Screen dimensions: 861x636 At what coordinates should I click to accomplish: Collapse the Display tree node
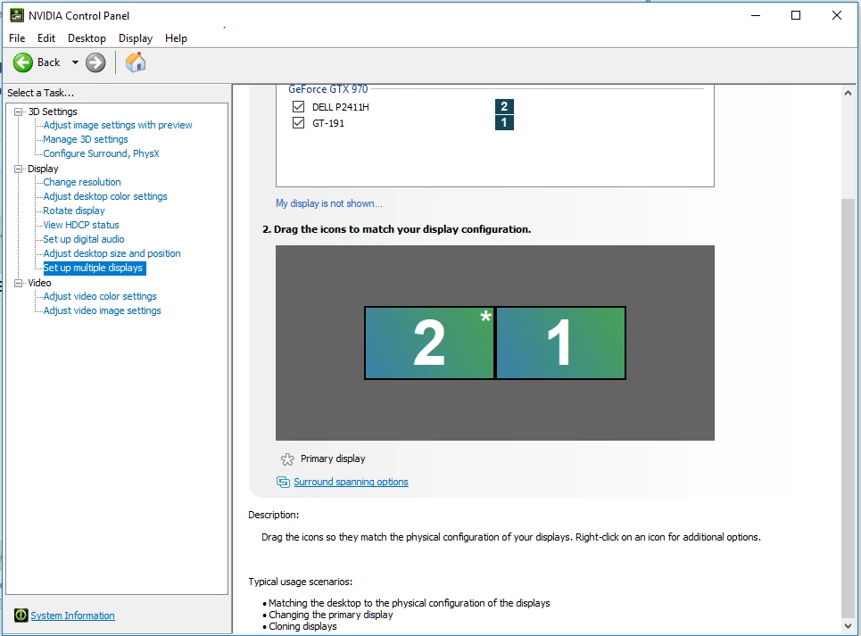(19, 169)
